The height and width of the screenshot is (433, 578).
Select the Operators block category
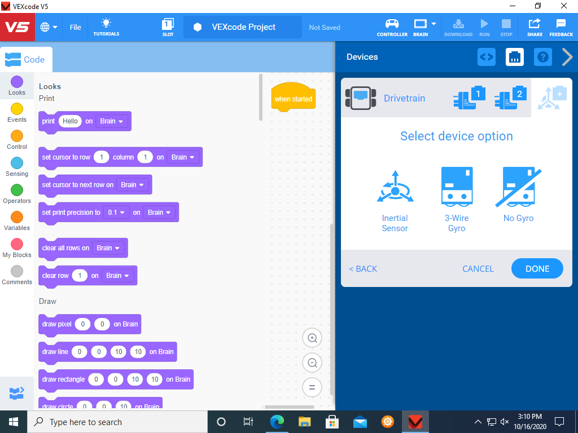tap(17, 194)
